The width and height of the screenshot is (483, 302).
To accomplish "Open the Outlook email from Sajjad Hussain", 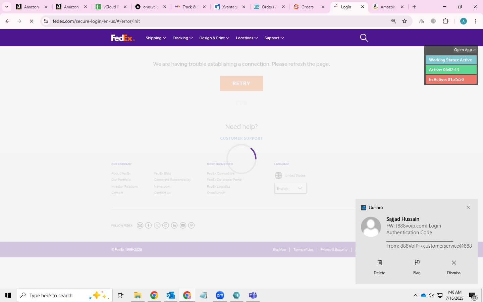I will [x=416, y=232].
